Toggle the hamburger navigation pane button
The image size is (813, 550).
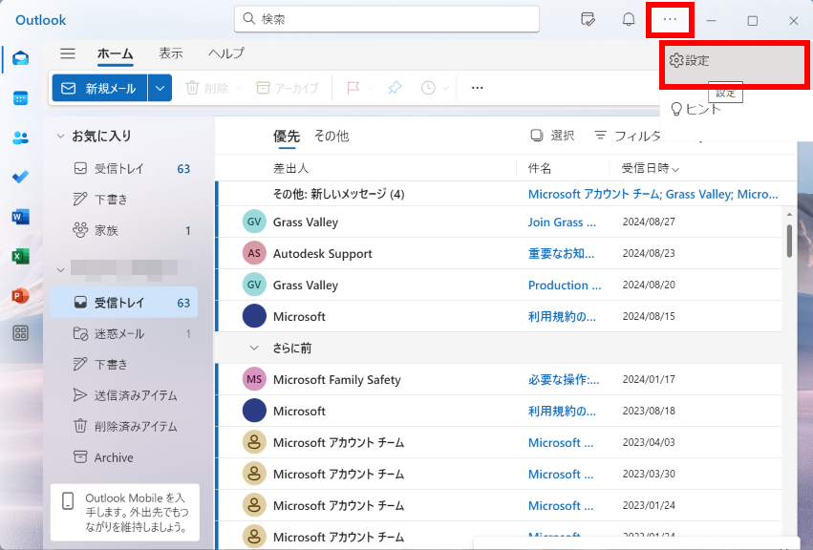click(68, 53)
